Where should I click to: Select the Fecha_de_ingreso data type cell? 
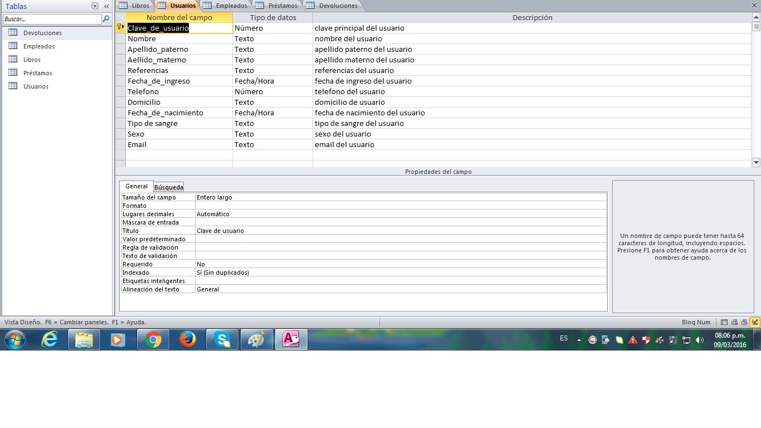point(272,81)
